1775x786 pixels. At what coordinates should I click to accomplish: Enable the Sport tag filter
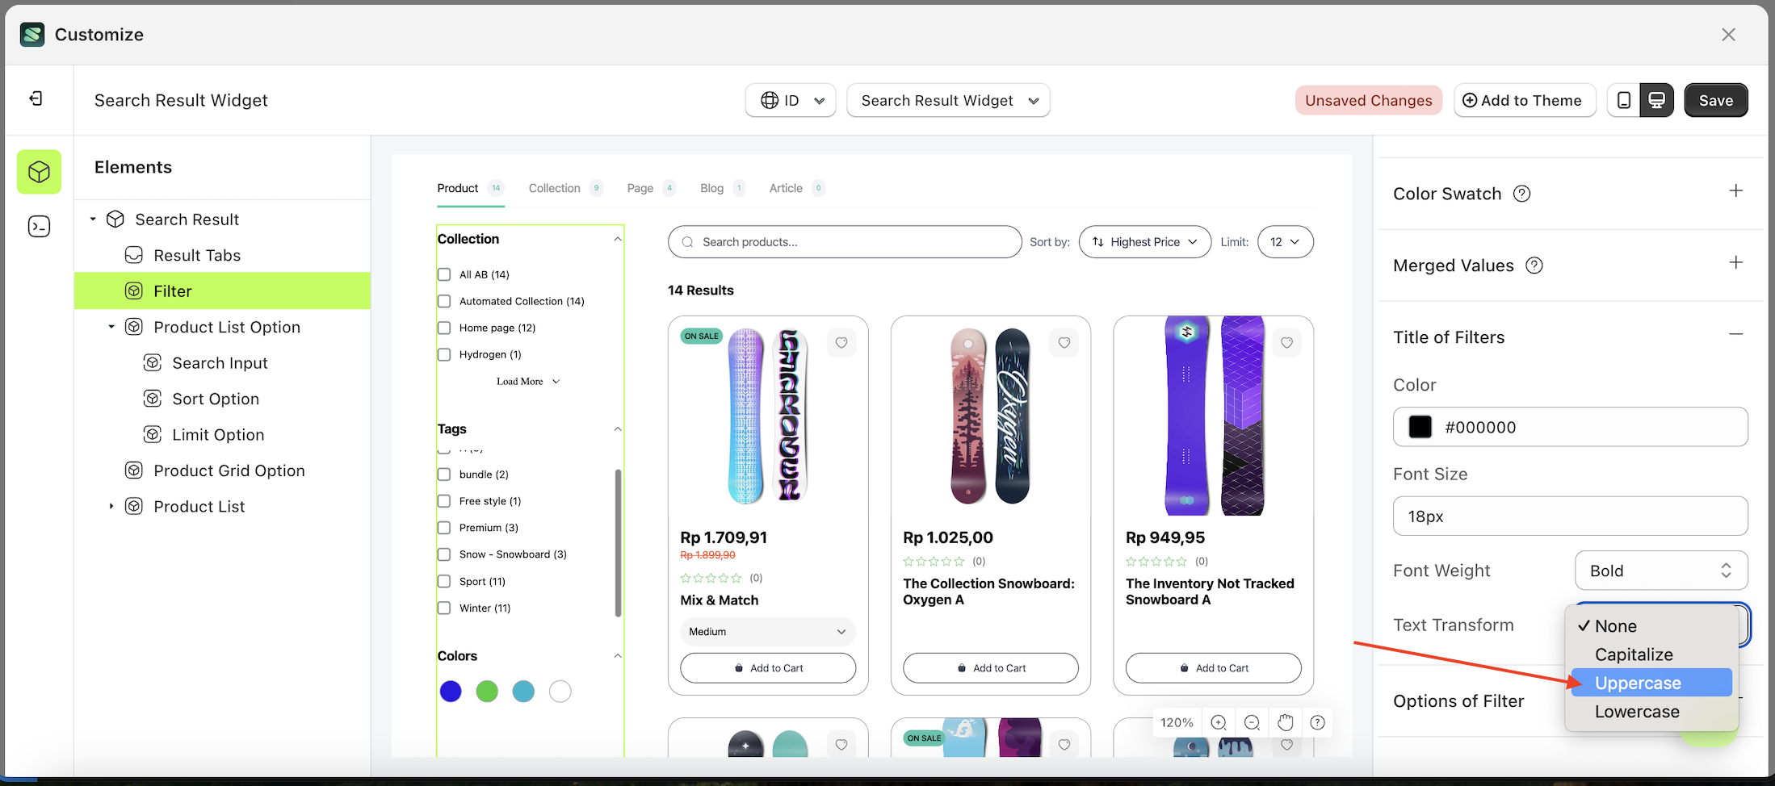coord(443,581)
